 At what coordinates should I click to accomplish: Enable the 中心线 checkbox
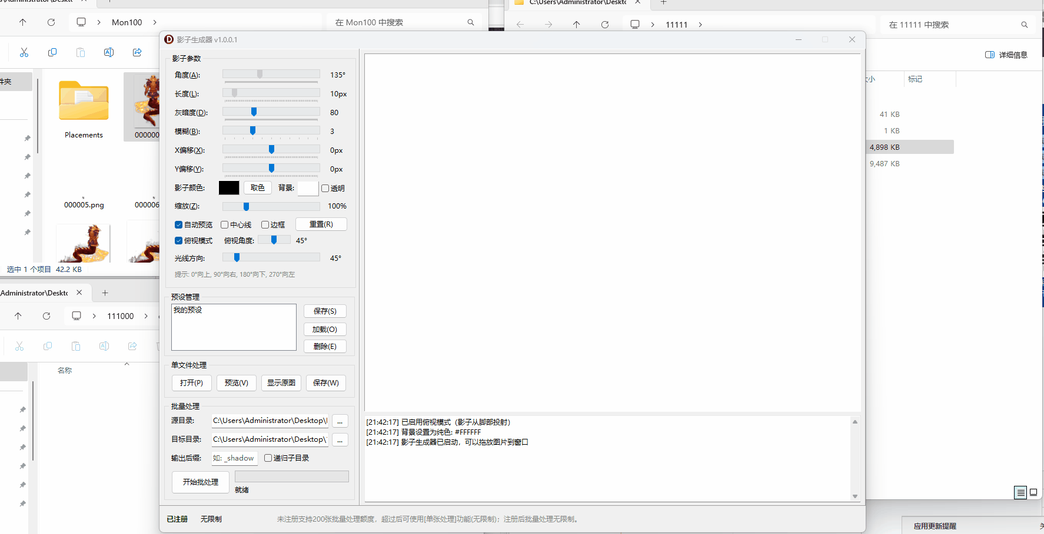[224, 224]
